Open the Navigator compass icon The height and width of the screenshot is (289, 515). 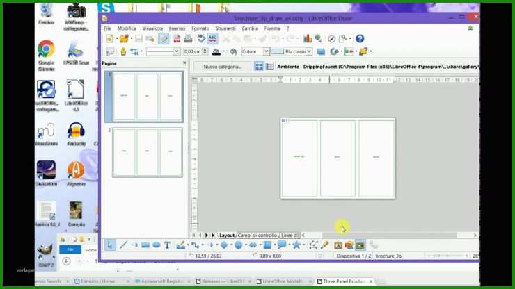pos(331,39)
